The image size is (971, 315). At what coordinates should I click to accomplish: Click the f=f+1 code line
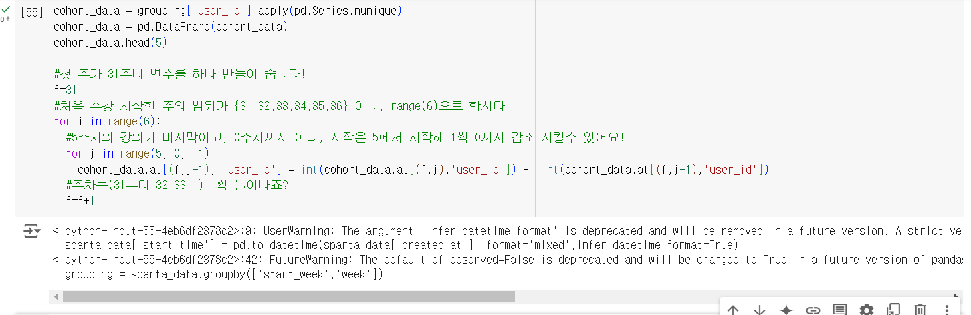[x=80, y=200]
